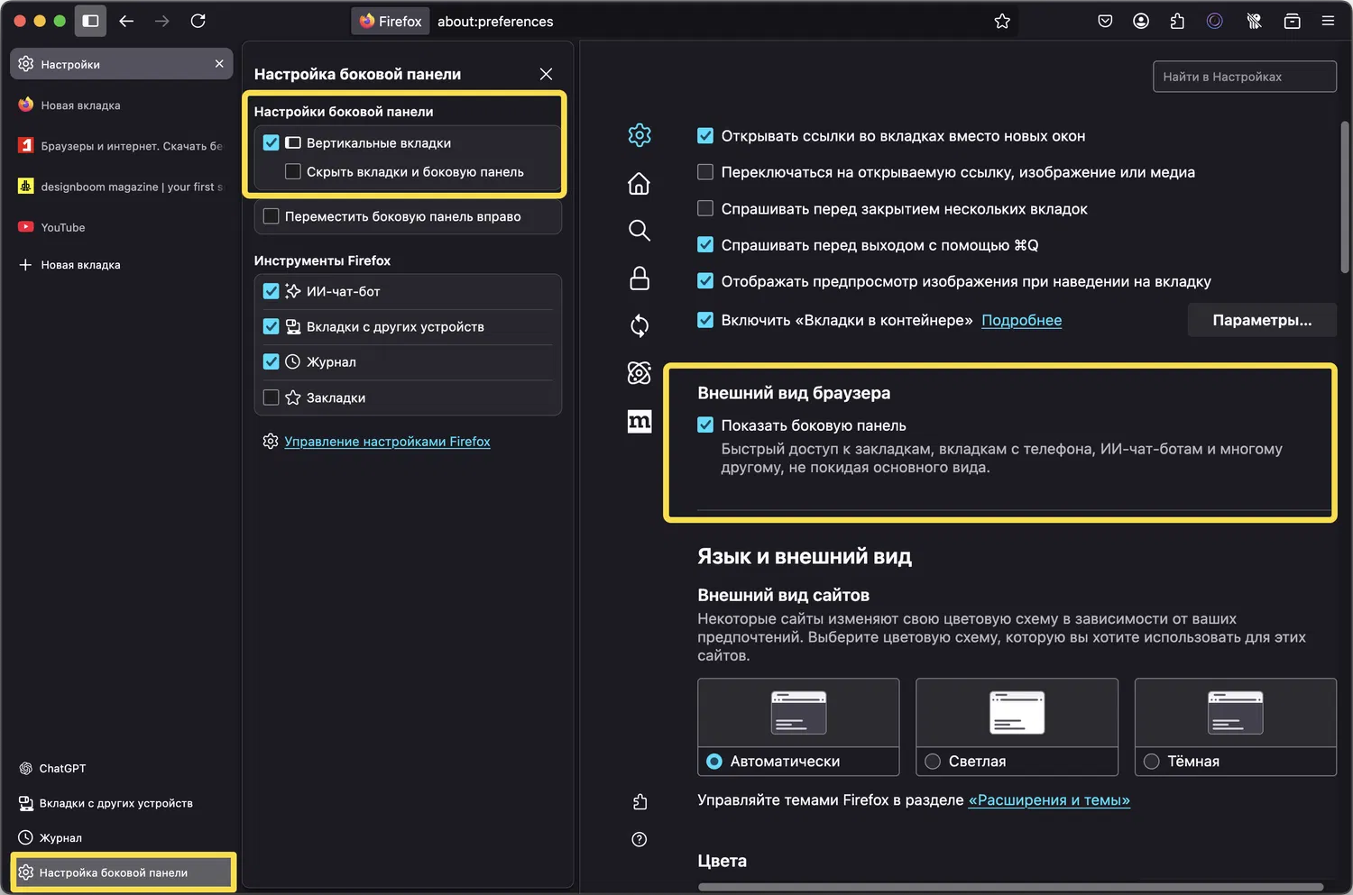Open Privacy section via lock icon

(x=639, y=279)
